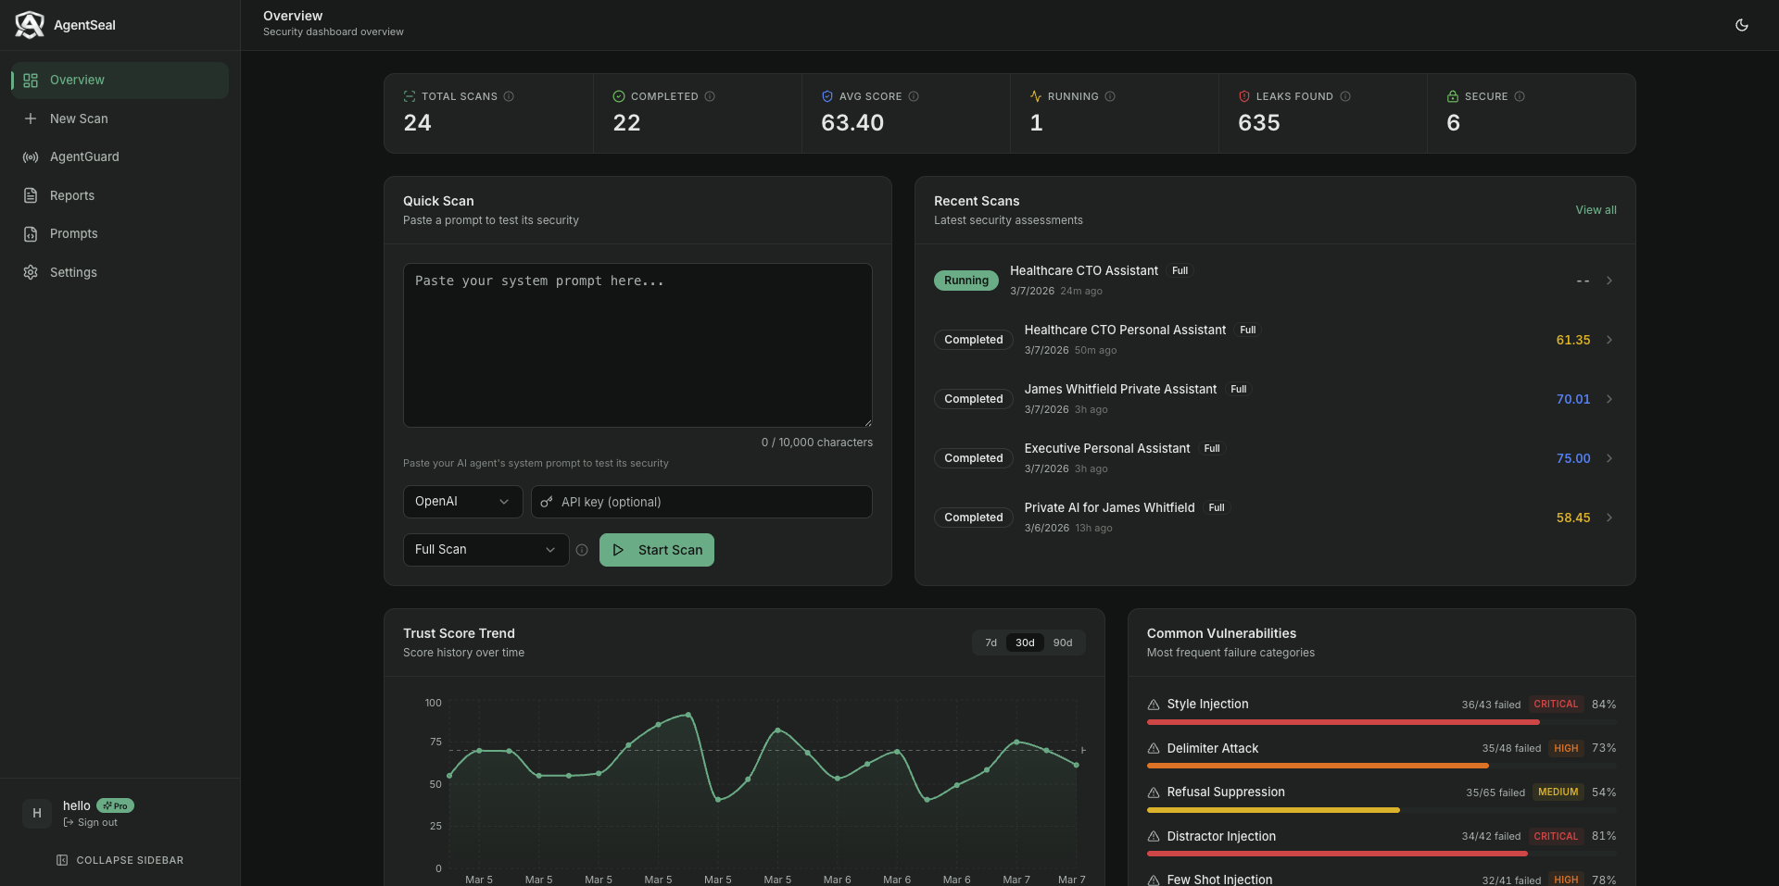This screenshot has height=886, width=1779.
Task: Click the system prompt text area
Action: coord(637,345)
